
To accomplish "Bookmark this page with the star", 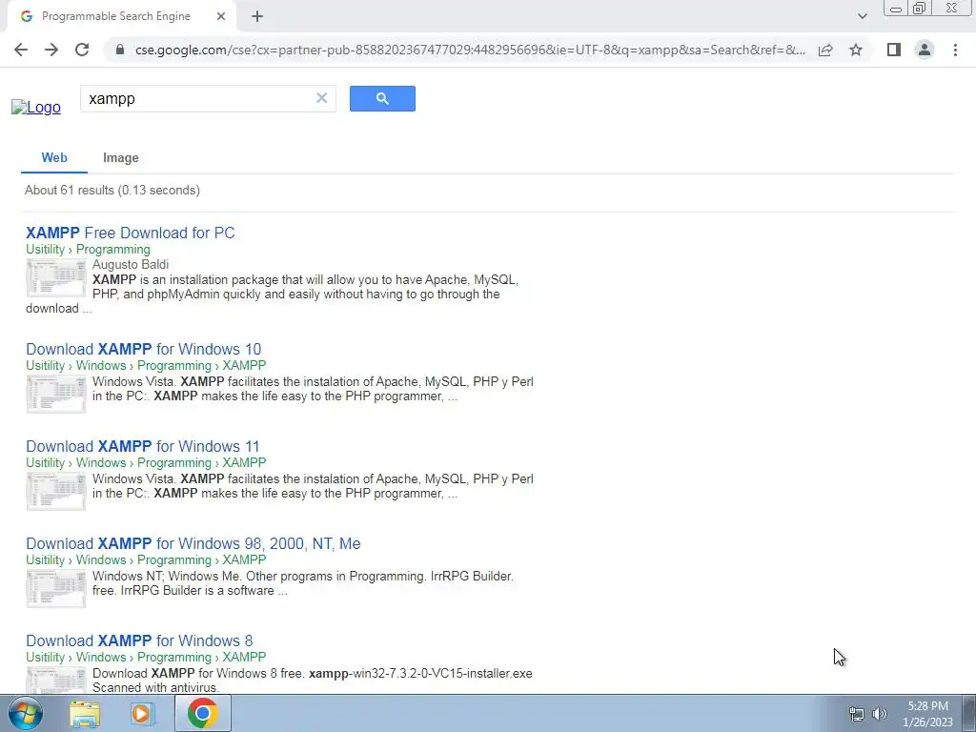I will tap(856, 50).
